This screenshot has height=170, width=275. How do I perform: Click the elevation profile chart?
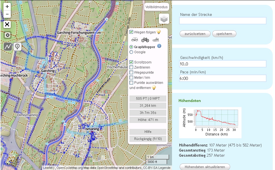(210, 122)
